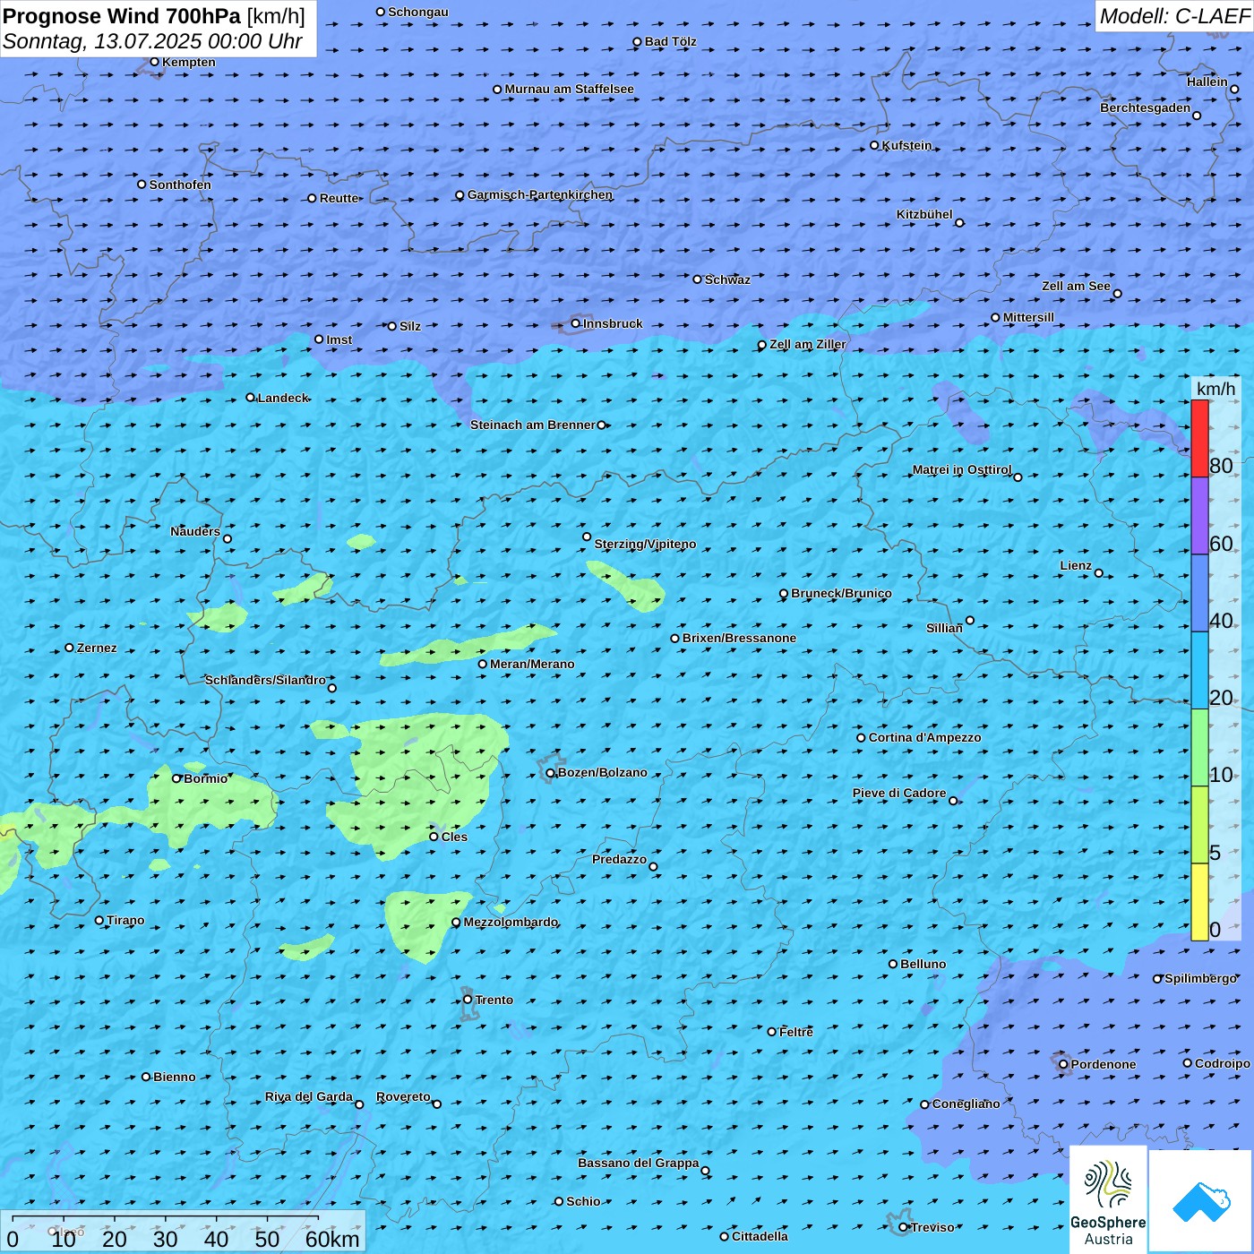
Task: Click the Nauders location dot
Action: 228,538
